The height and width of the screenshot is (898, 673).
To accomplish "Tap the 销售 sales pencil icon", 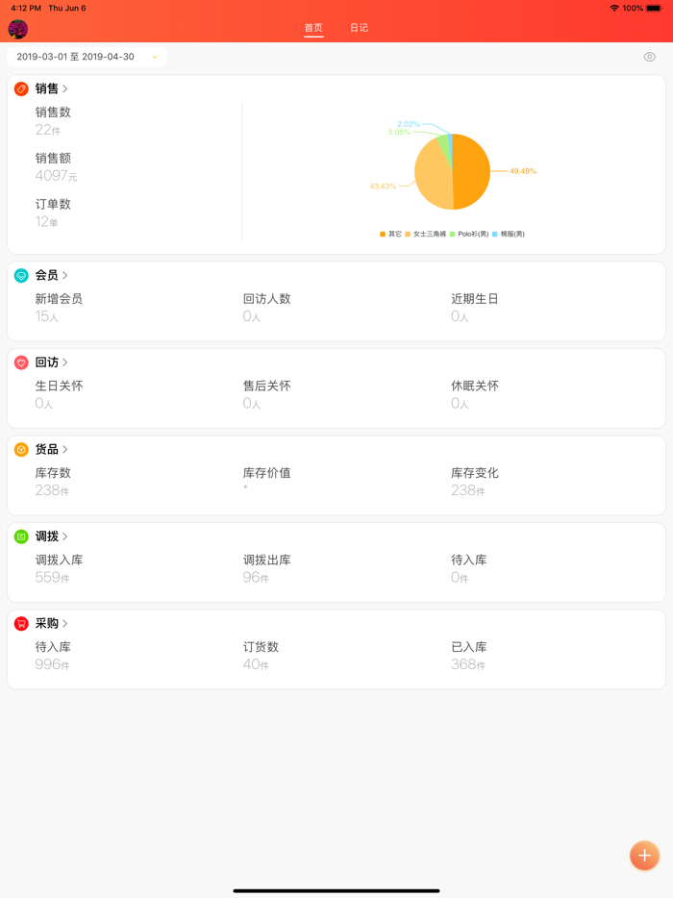I will pyautogui.click(x=21, y=88).
